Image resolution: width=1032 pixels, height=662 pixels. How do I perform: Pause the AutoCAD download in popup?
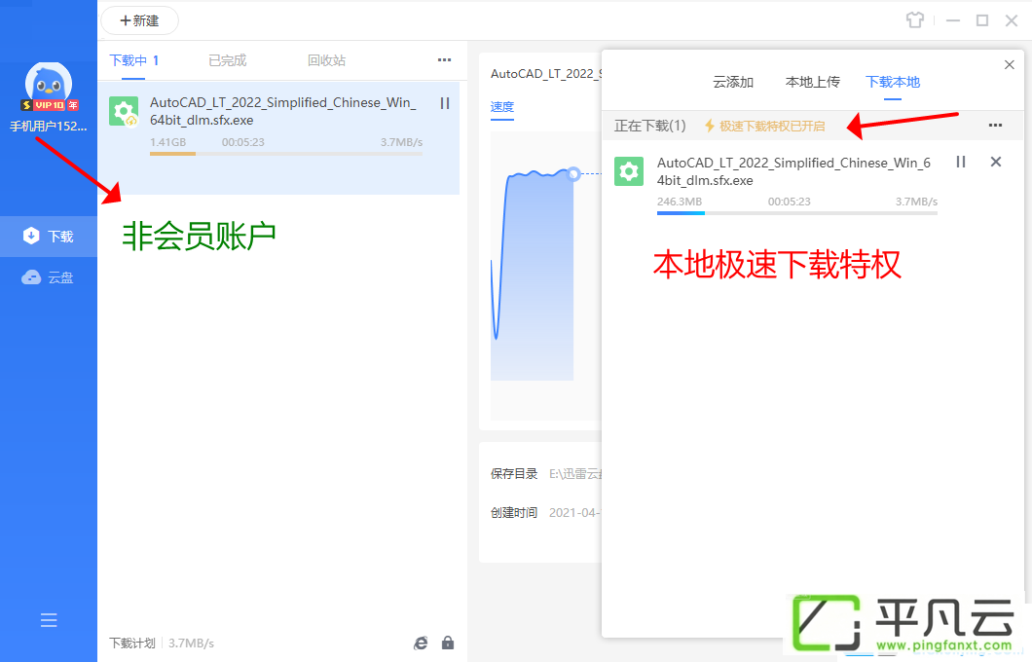[961, 162]
